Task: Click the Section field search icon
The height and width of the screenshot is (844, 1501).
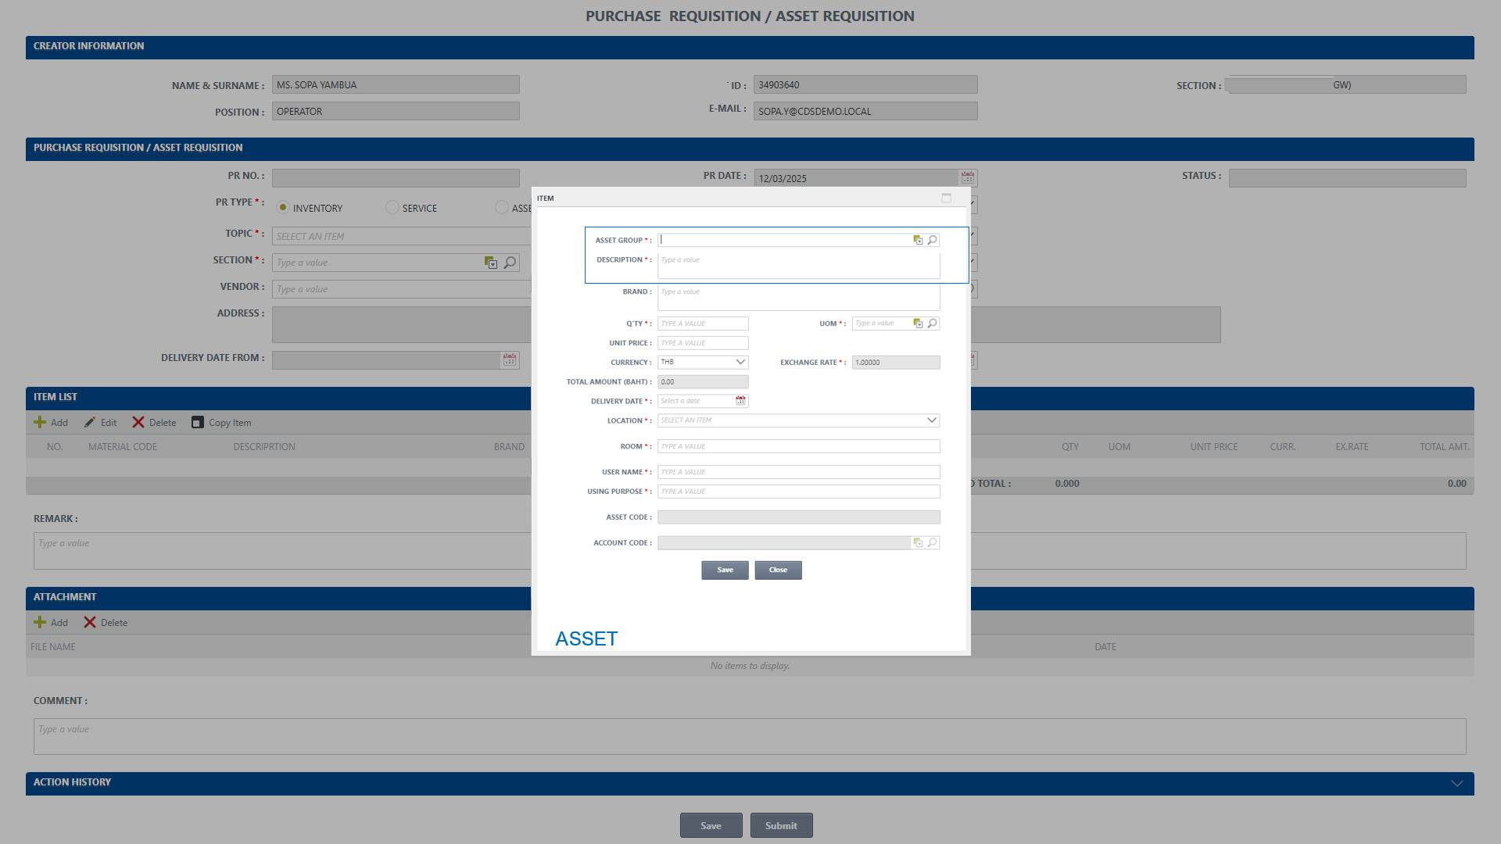Action: click(510, 263)
